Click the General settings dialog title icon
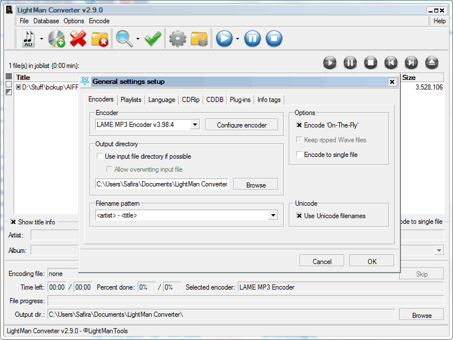453x340 pixels. click(x=86, y=81)
